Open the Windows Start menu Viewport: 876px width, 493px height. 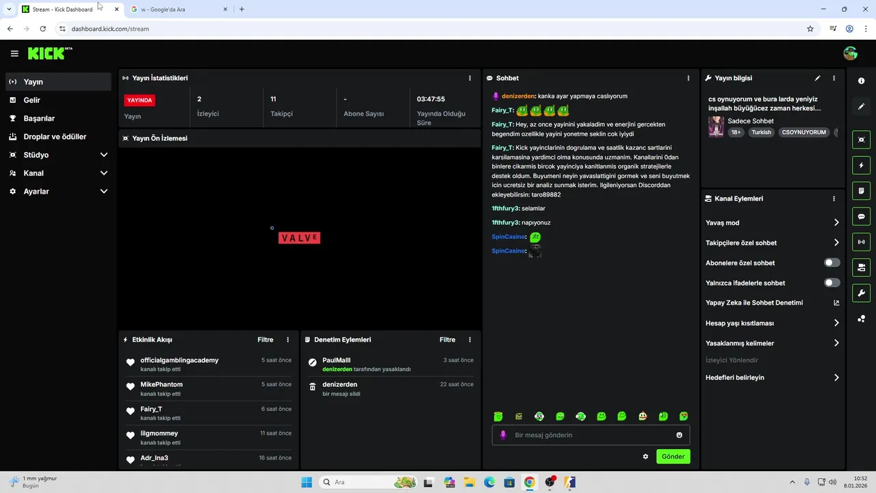tap(307, 482)
